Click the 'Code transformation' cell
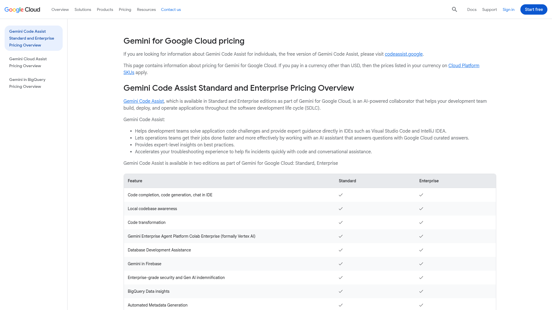The height and width of the screenshot is (310, 552). coord(147,222)
